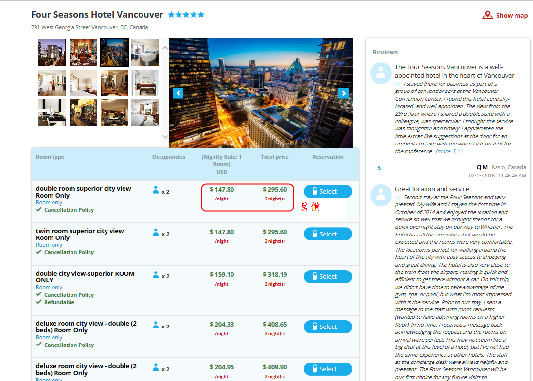Open the warm-lit suite thumbnail in second row
This screenshot has width=533, height=381.
(x=114, y=83)
